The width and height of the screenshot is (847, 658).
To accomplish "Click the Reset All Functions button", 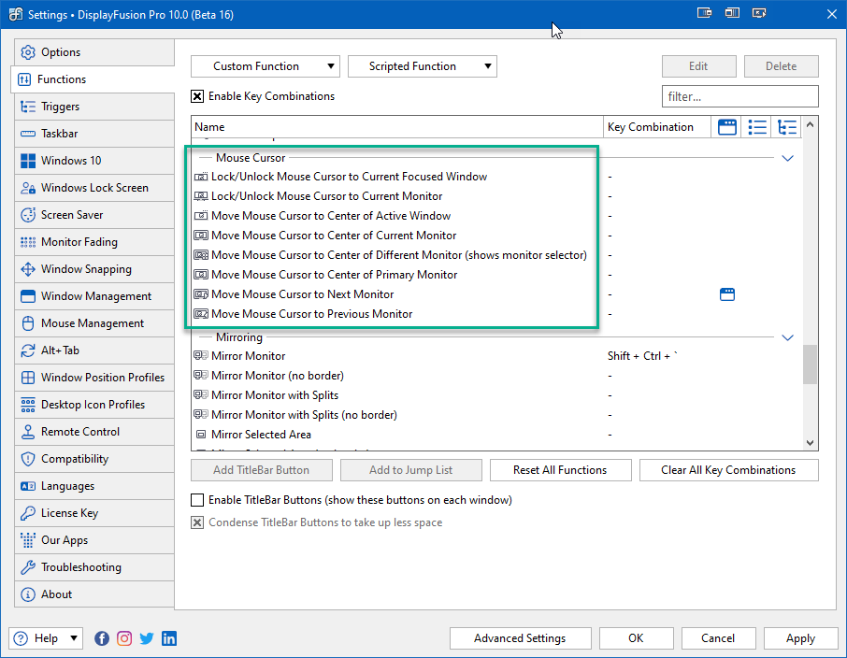I will [x=560, y=470].
